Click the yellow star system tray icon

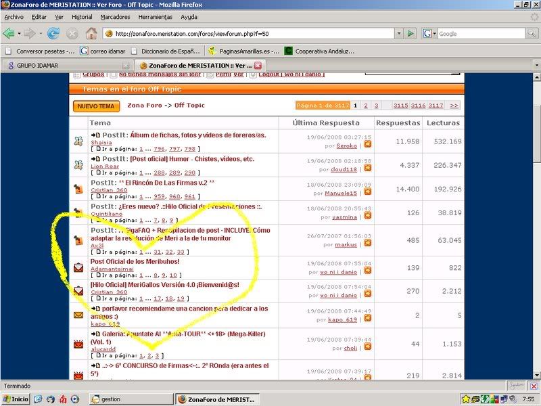tap(466, 399)
